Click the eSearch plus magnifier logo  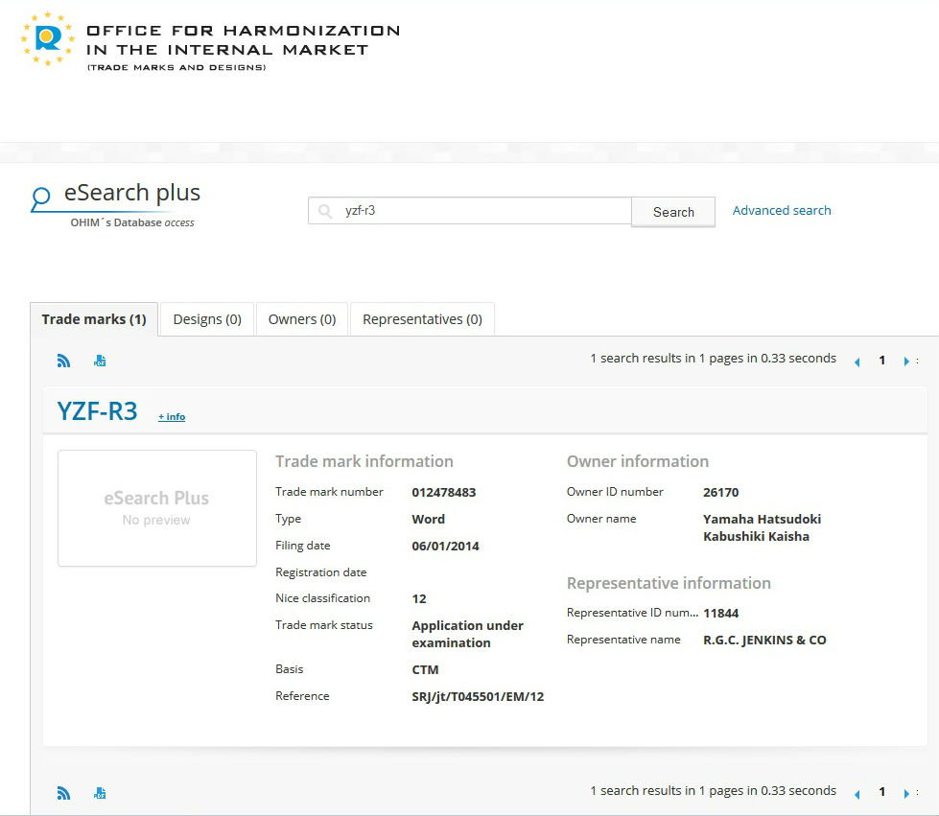(x=40, y=198)
